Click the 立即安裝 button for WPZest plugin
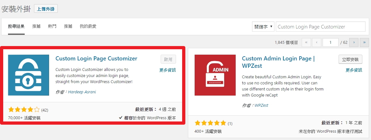 [x=350, y=59]
